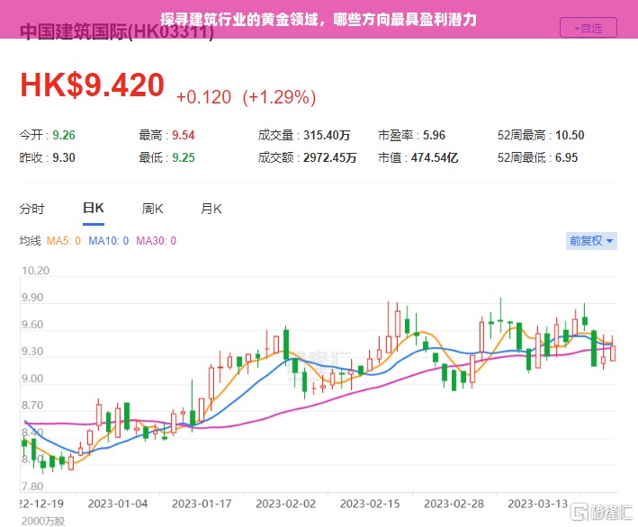Click the MA10 moving average label
The width and height of the screenshot is (638, 527).
pyautogui.click(x=109, y=241)
